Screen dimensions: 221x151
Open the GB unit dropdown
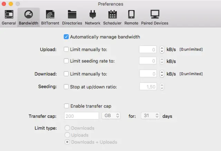111,116
